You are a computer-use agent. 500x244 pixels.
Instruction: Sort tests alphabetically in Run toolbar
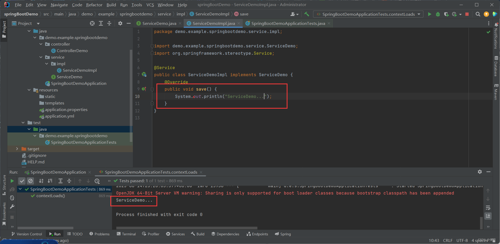[x=41, y=181]
